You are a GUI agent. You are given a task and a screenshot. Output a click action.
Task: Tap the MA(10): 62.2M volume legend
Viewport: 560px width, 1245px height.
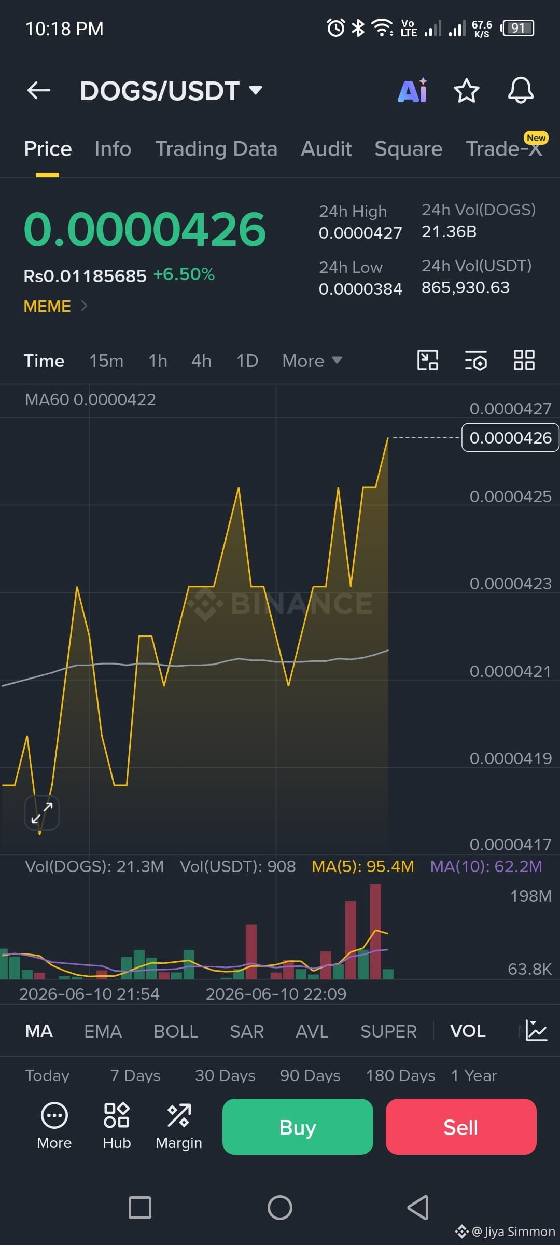[486, 866]
